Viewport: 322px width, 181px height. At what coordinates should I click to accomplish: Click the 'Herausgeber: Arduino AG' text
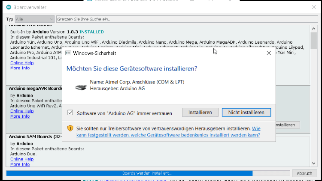click(x=118, y=89)
